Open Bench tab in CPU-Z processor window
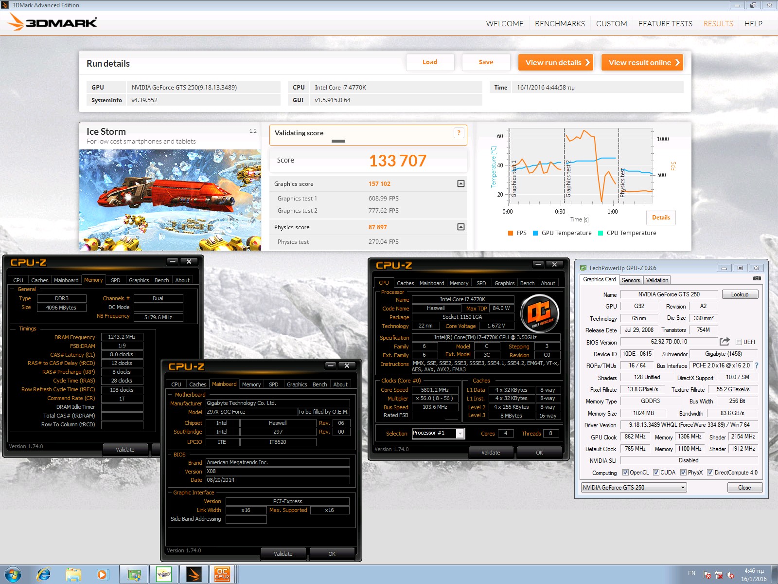This screenshot has height=584, width=778. 527,283
